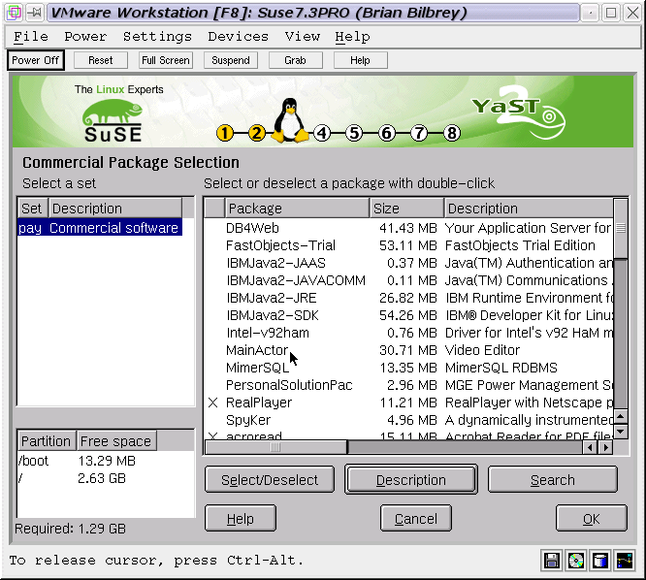646x580 pixels.
Task: Select the MainActor package row
Action: tap(257, 350)
